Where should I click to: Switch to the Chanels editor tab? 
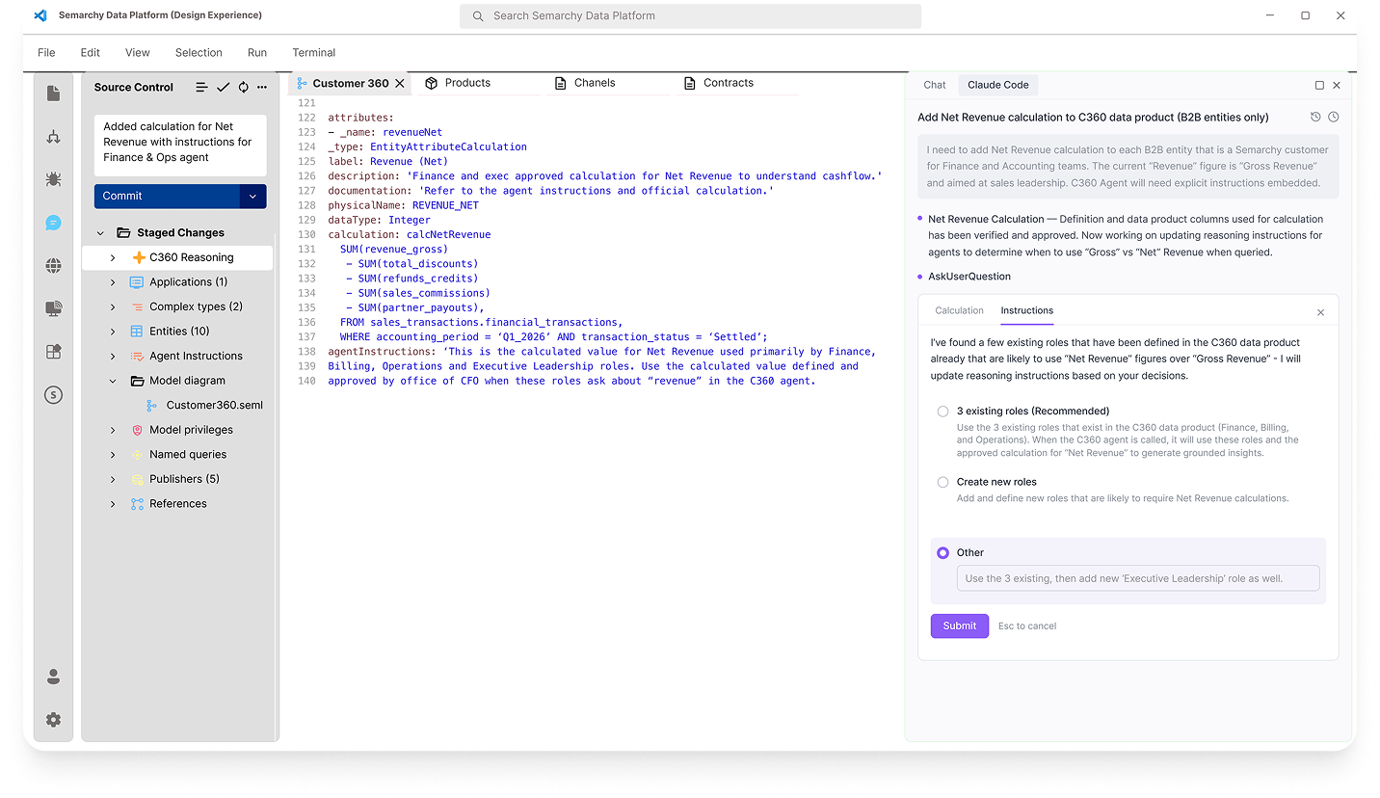[608, 83]
